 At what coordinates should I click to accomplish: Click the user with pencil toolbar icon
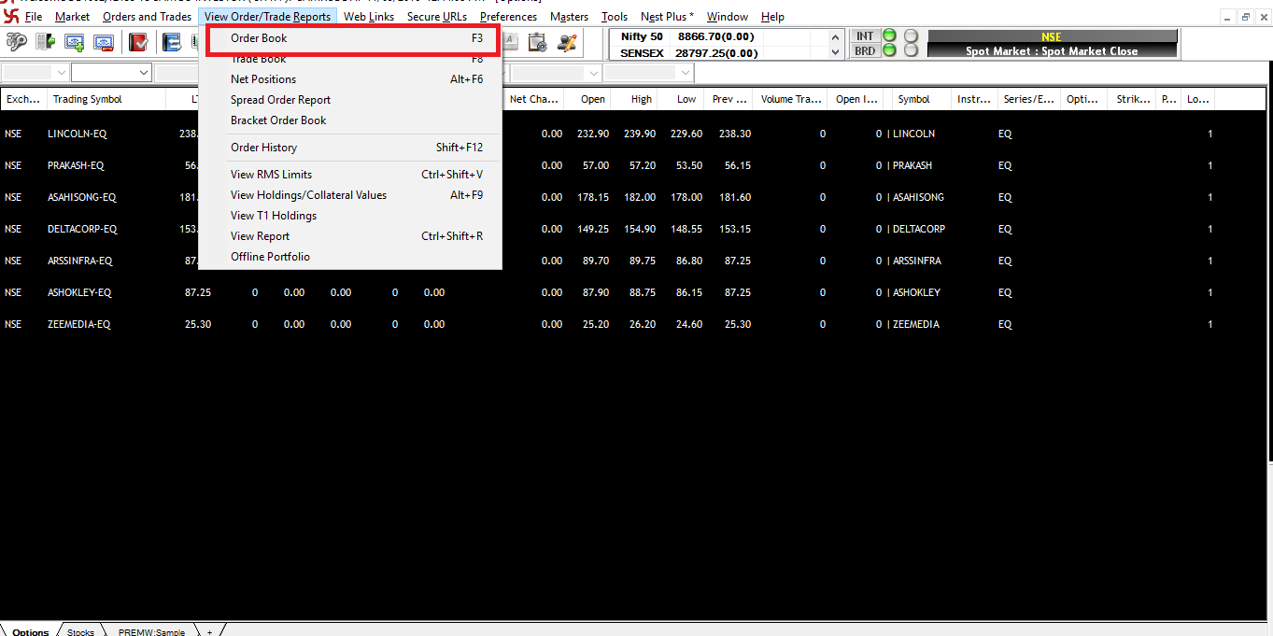point(567,42)
